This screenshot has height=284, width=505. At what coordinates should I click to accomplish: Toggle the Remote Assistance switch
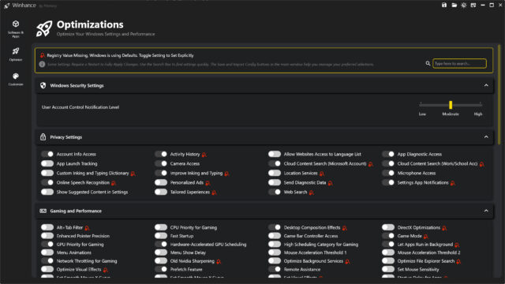point(275,269)
